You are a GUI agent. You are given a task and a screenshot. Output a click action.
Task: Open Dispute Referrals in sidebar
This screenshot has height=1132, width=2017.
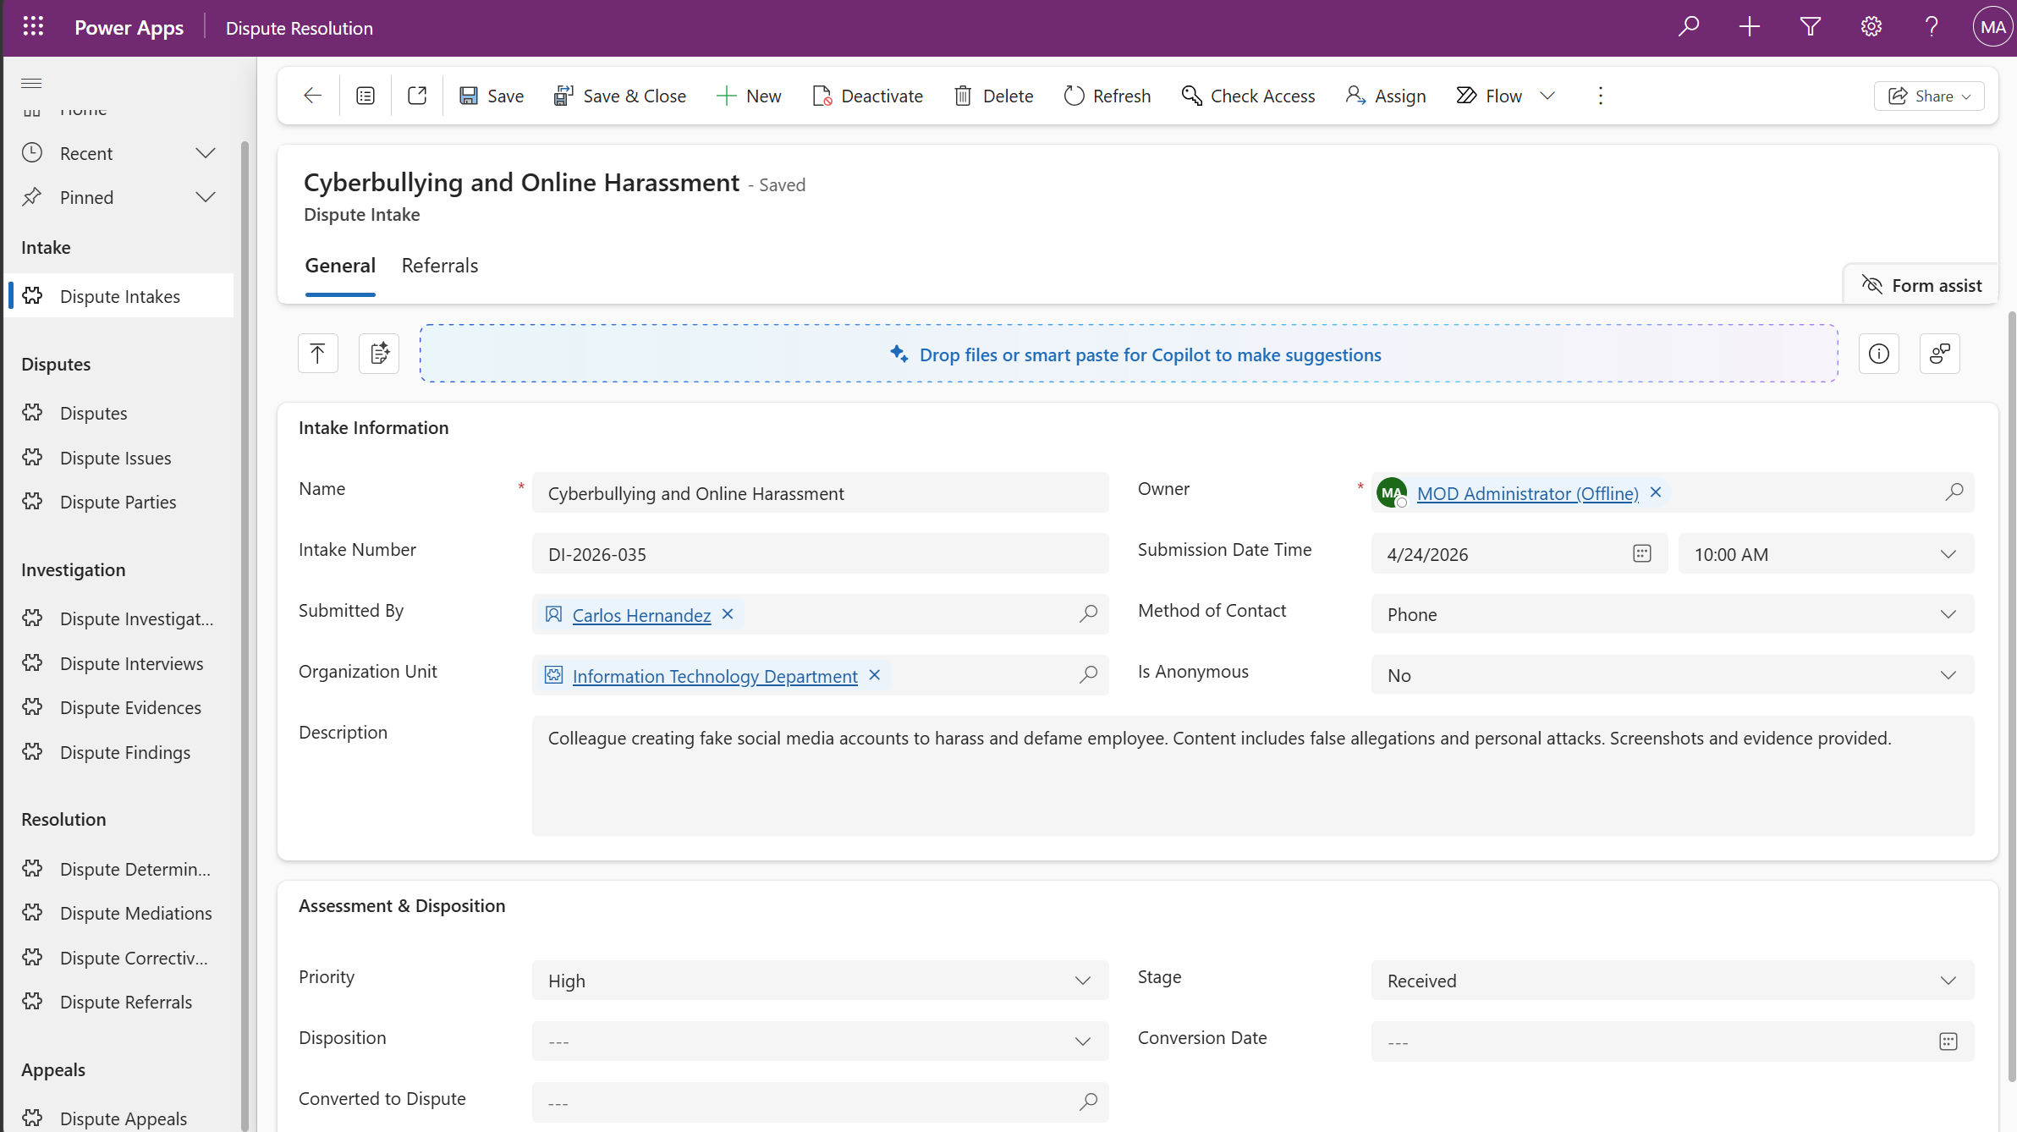click(126, 1002)
